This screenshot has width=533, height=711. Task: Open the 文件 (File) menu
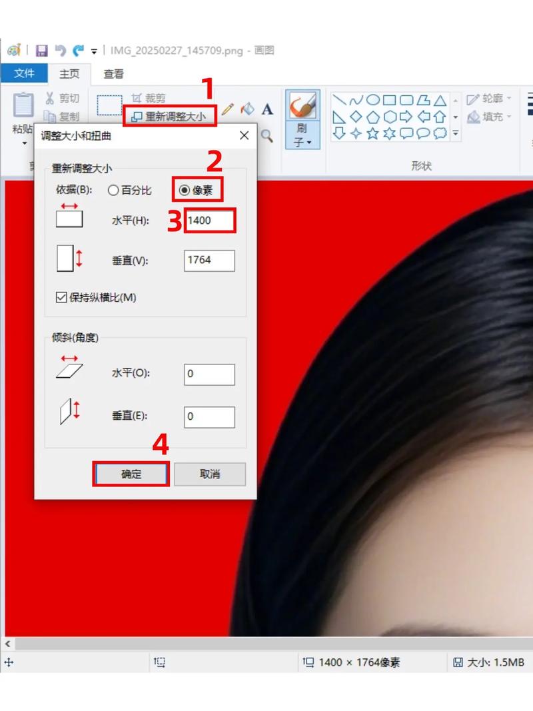pyautogui.click(x=24, y=74)
